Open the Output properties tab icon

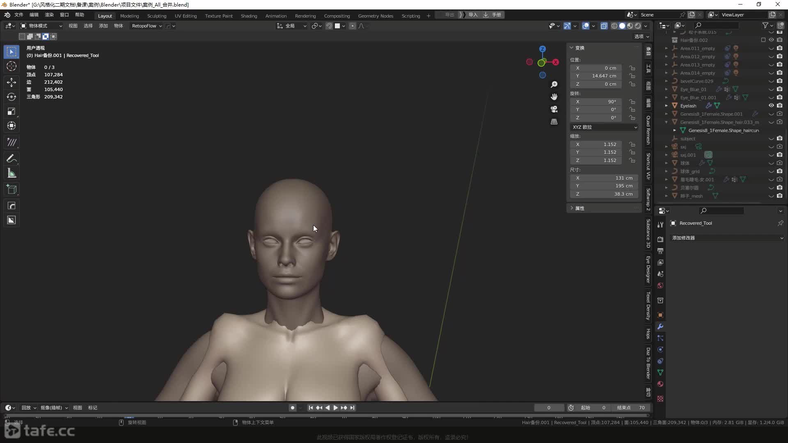click(x=660, y=251)
